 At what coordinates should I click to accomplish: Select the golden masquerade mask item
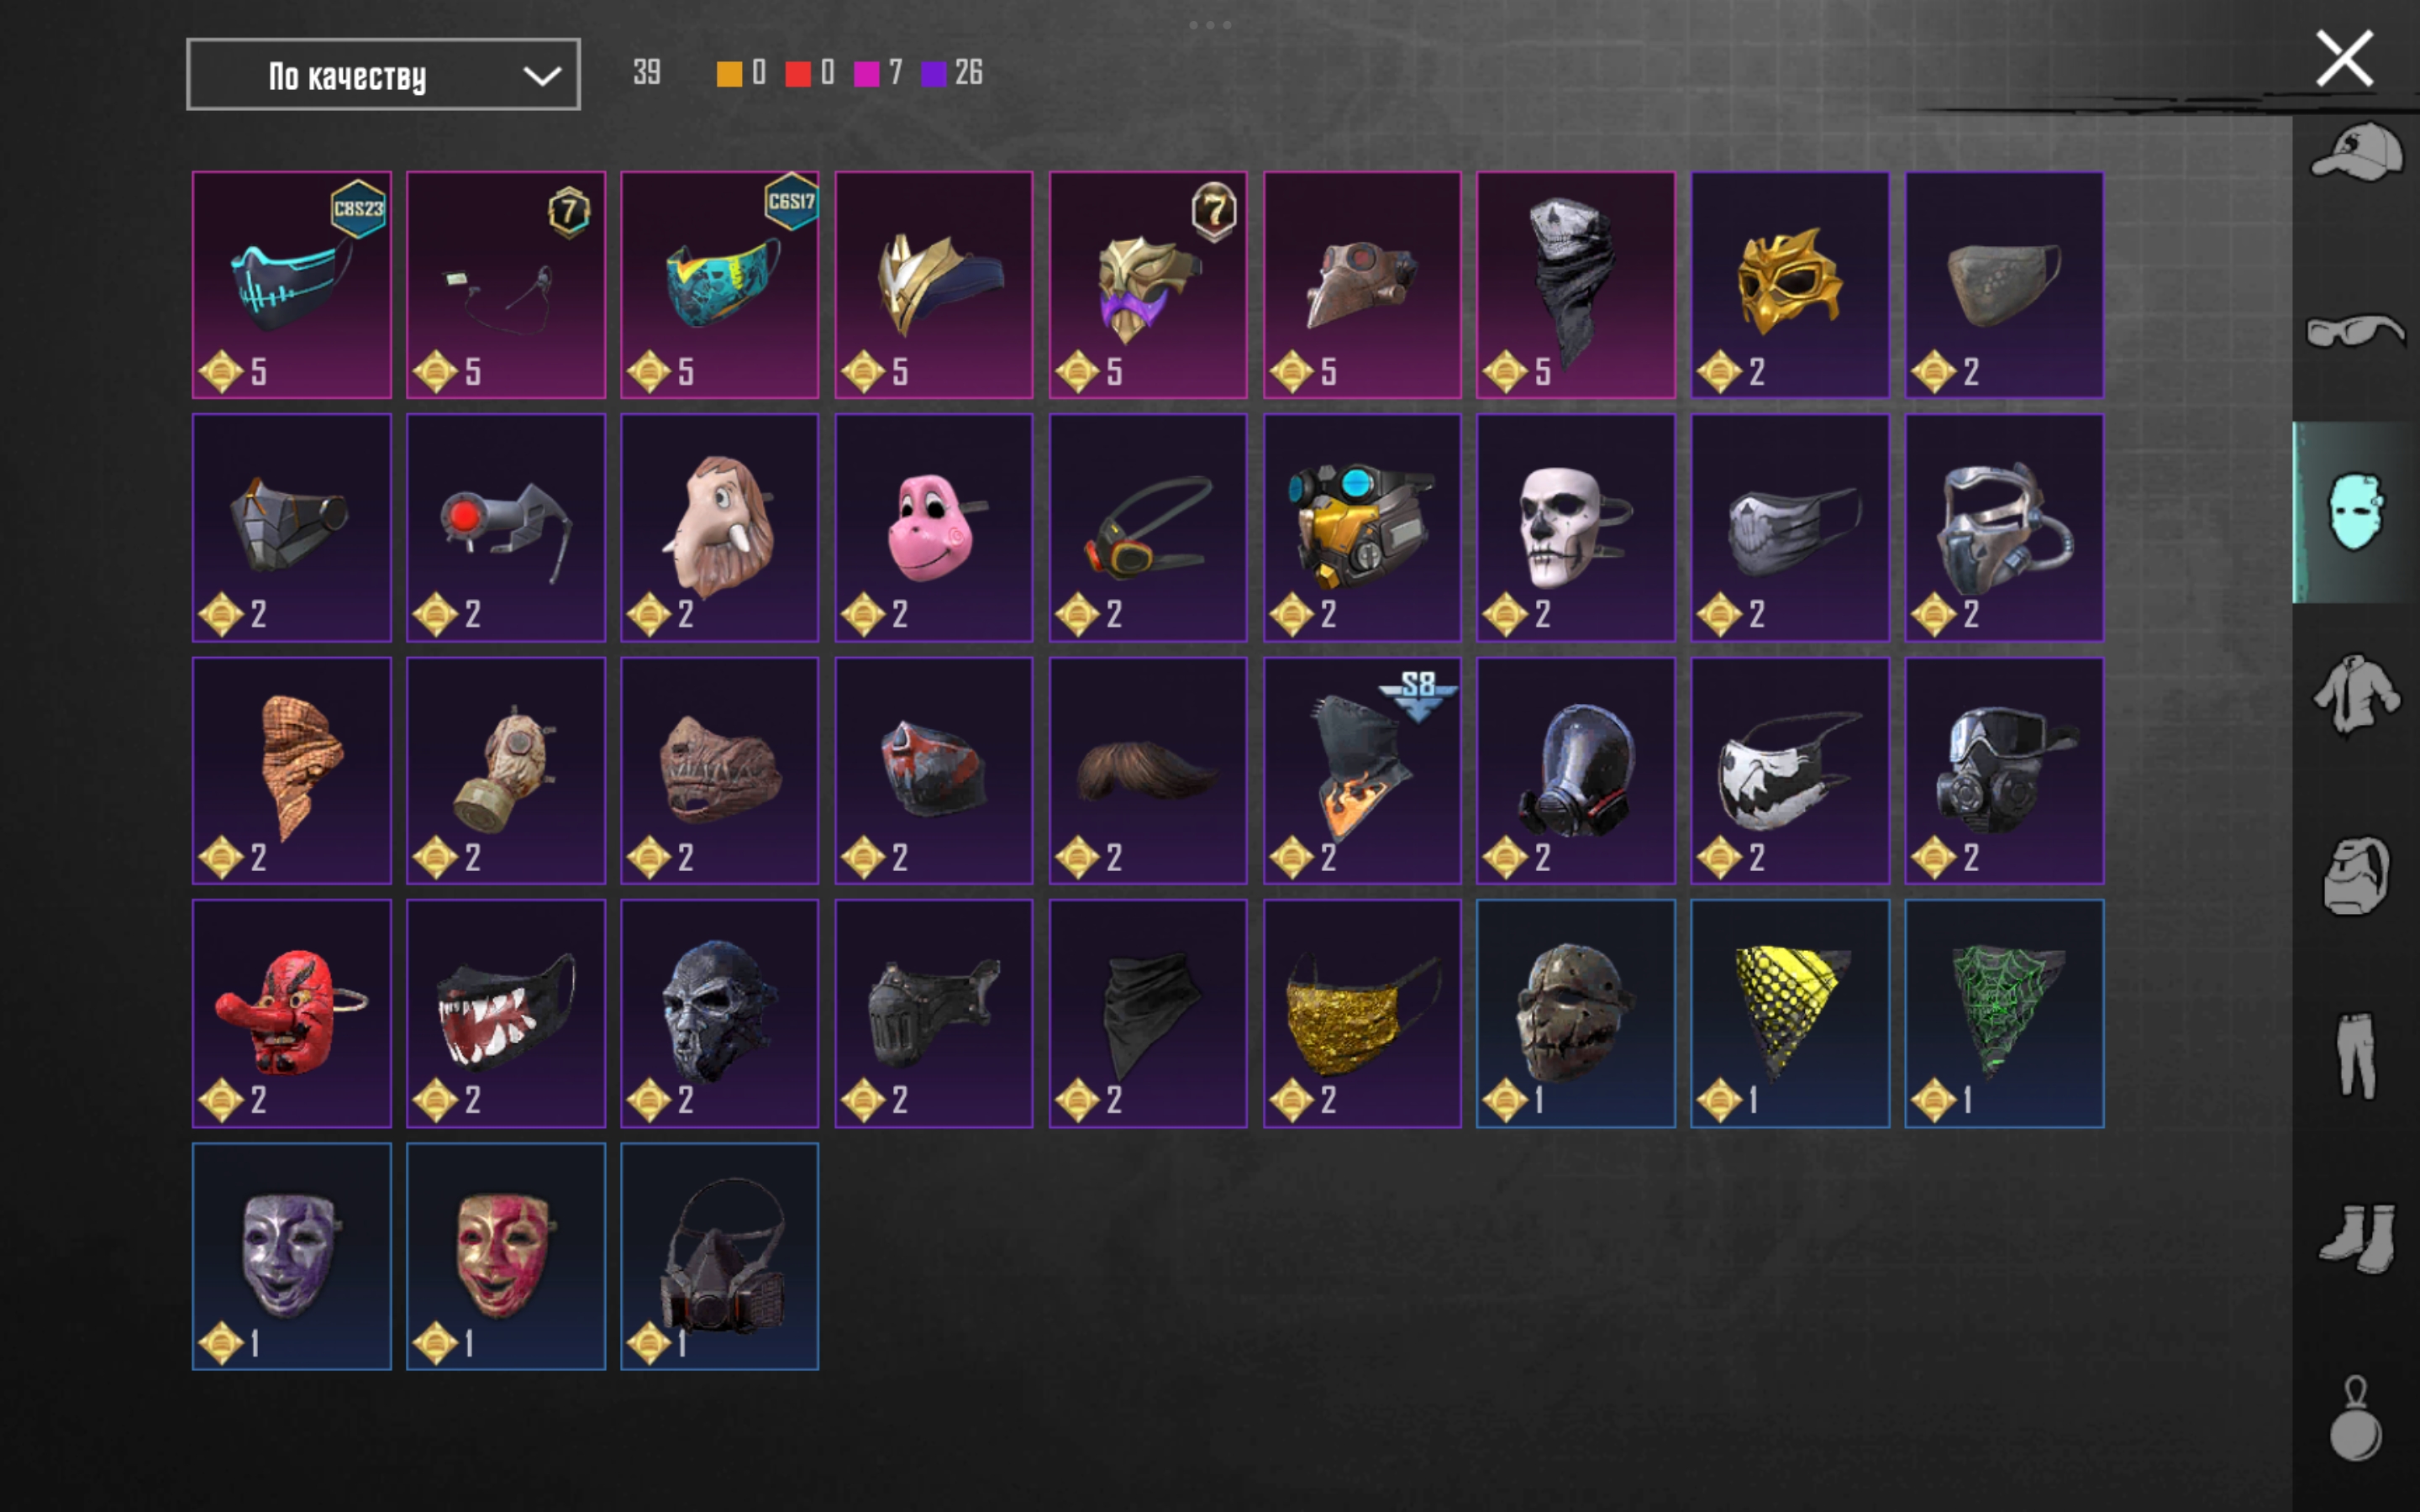pos(1790,285)
